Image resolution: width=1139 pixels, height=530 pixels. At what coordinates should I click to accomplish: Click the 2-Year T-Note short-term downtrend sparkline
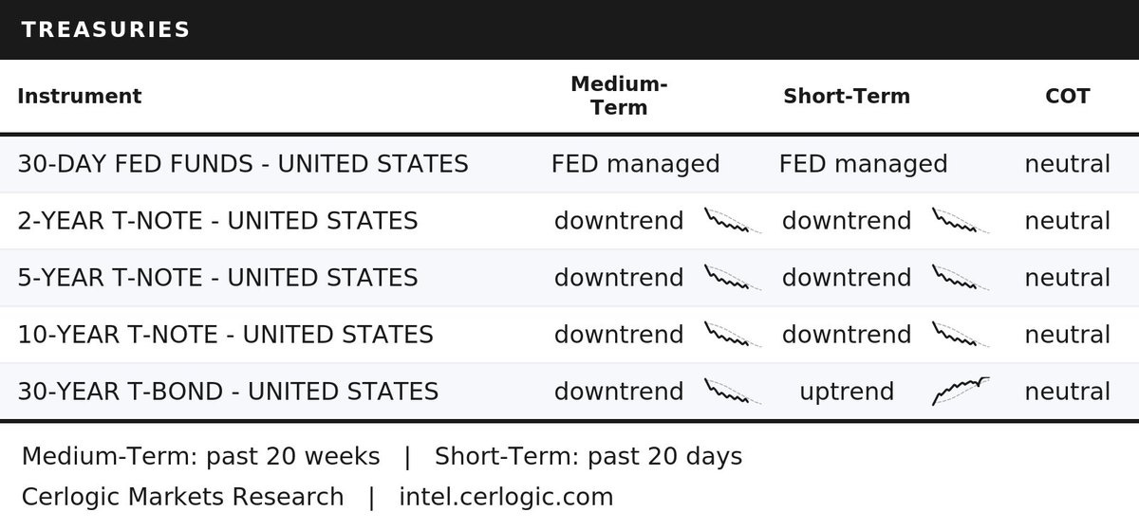click(961, 221)
